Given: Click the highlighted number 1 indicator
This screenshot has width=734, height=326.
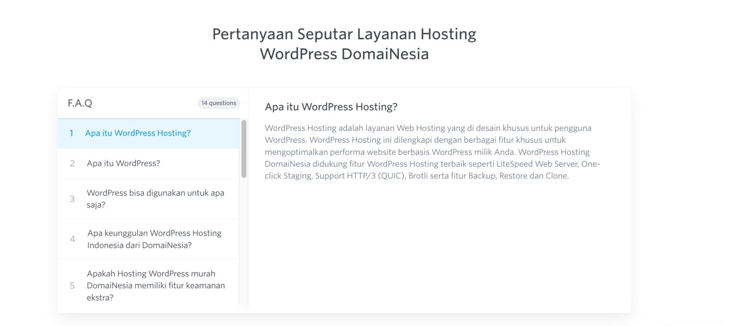Looking at the screenshot, I should click(x=72, y=133).
